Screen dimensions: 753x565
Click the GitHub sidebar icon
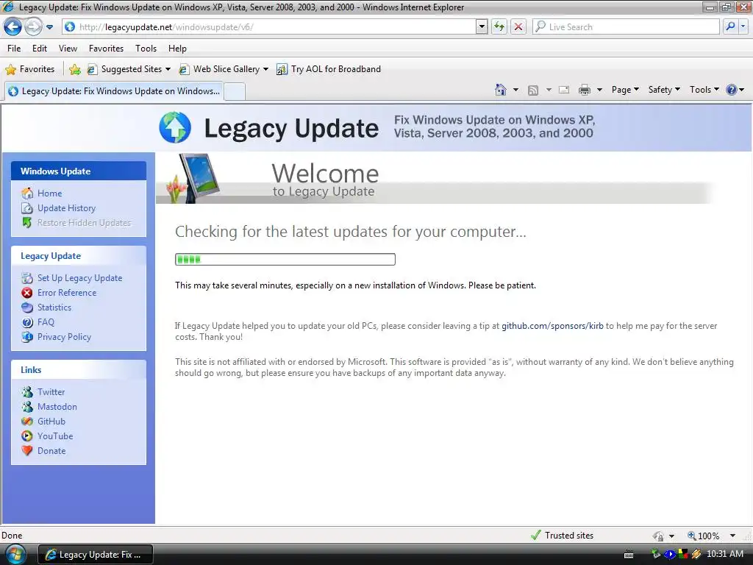tap(27, 422)
